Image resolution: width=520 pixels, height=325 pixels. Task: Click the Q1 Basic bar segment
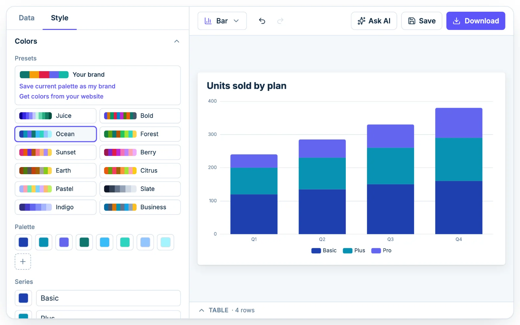click(x=254, y=214)
